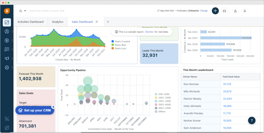This screenshot has height=133, width=264.
Task: Open the Contacts icon in sidebar
Action: tap(7, 31)
